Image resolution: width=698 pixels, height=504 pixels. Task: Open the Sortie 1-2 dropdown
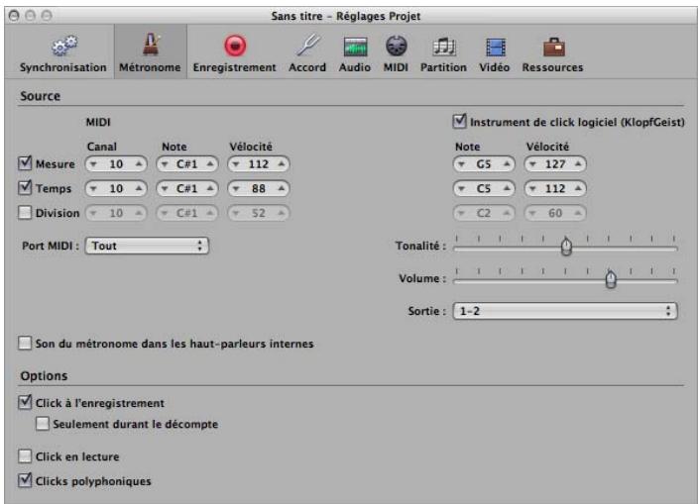tap(565, 311)
